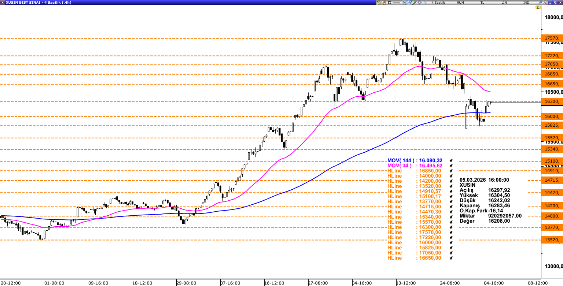This screenshot has width=563, height=286.
Task: Toggle the MOV(34) indicator checkmark
Action: pos(451,166)
